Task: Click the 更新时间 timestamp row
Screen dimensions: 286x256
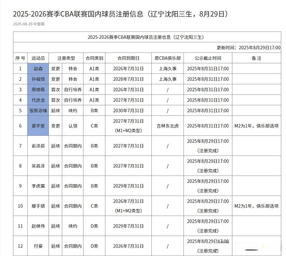Action: (249, 48)
